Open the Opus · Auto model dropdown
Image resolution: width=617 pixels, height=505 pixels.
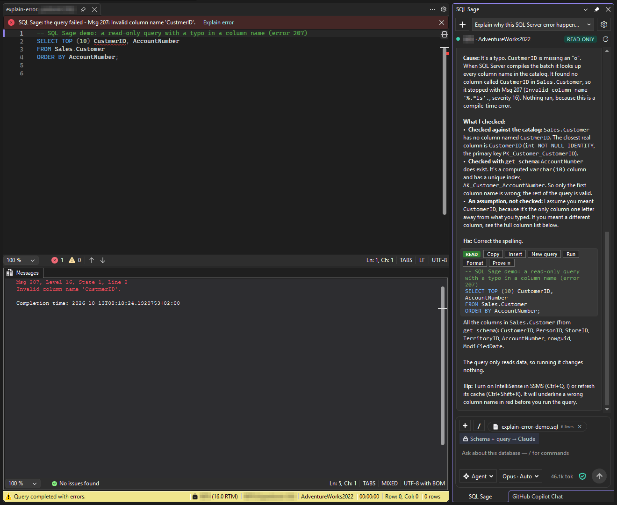click(x=520, y=476)
